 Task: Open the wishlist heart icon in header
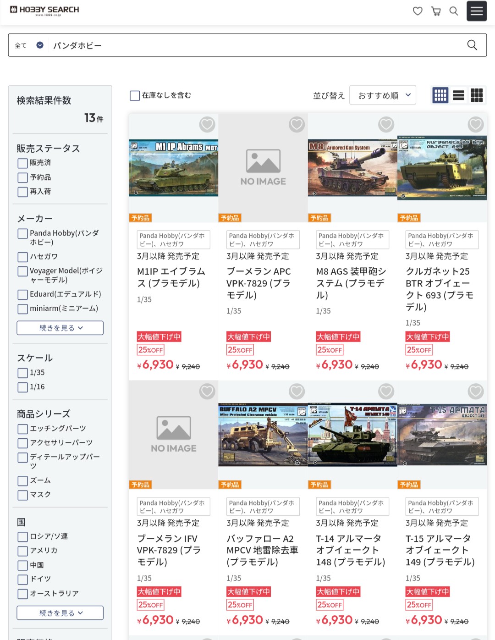coord(418,11)
